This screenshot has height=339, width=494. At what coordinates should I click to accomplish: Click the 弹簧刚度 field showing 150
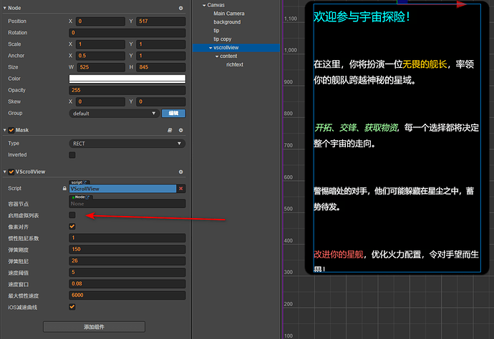(127, 250)
